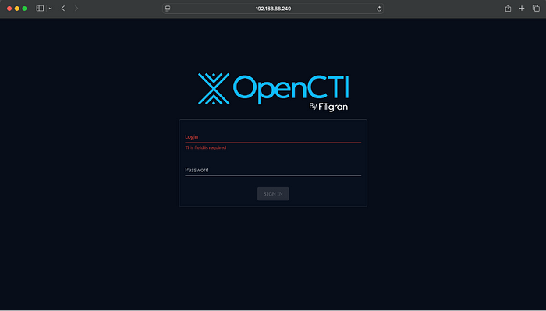Click the "This field is required" error text

[x=205, y=147]
